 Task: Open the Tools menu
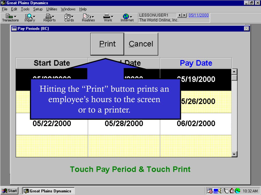[x=25, y=9]
